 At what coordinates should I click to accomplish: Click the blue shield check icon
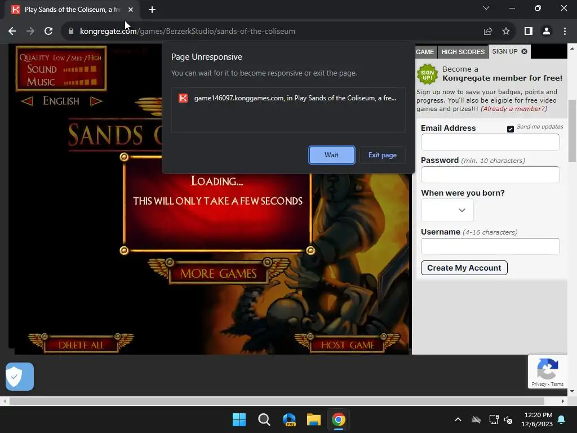(20, 377)
